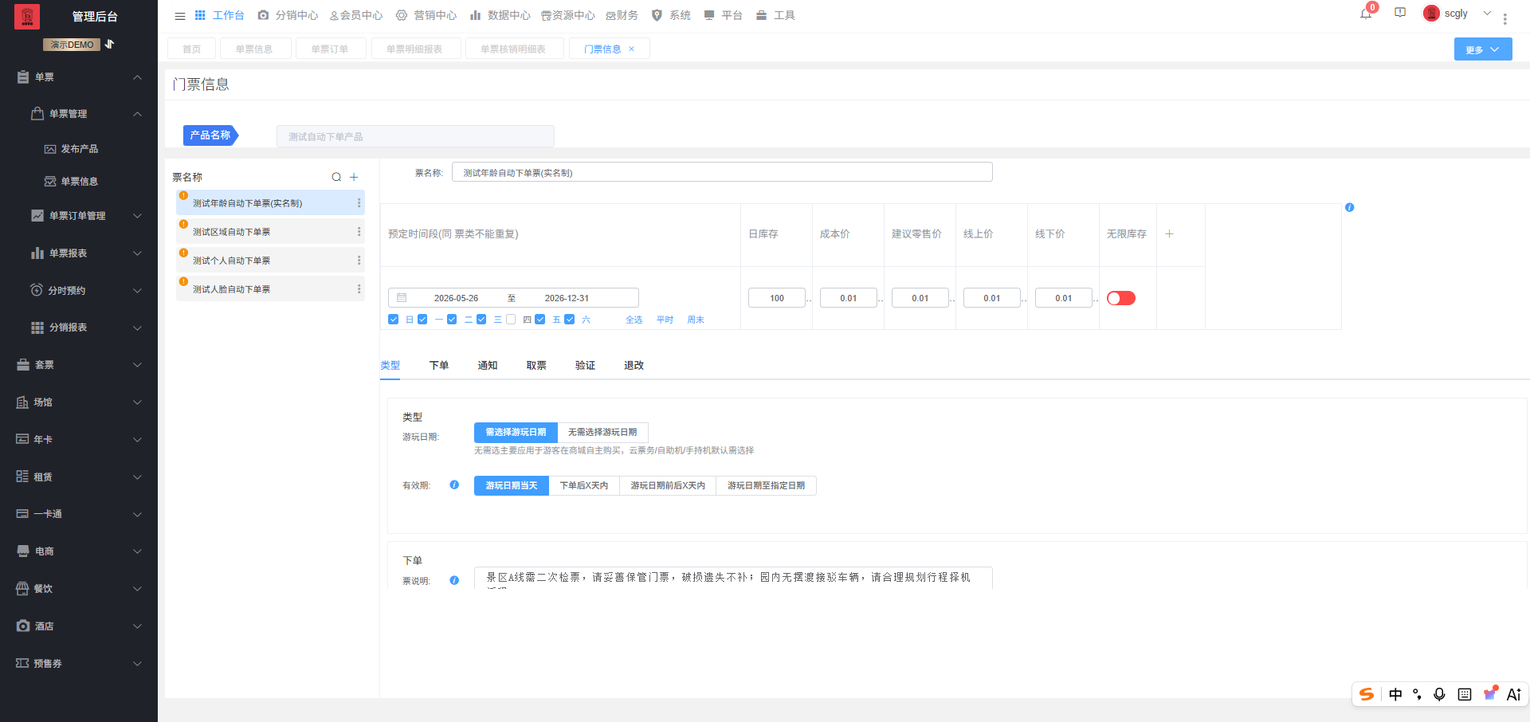Image resolution: width=1530 pixels, height=722 pixels.
Task: Click the 全选 link
Action: (x=634, y=320)
